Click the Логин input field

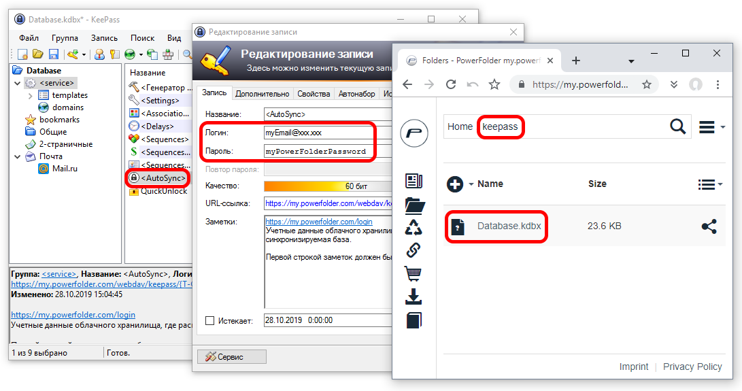click(328, 133)
